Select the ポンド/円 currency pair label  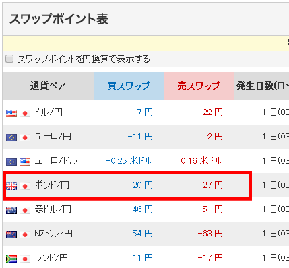(52, 185)
